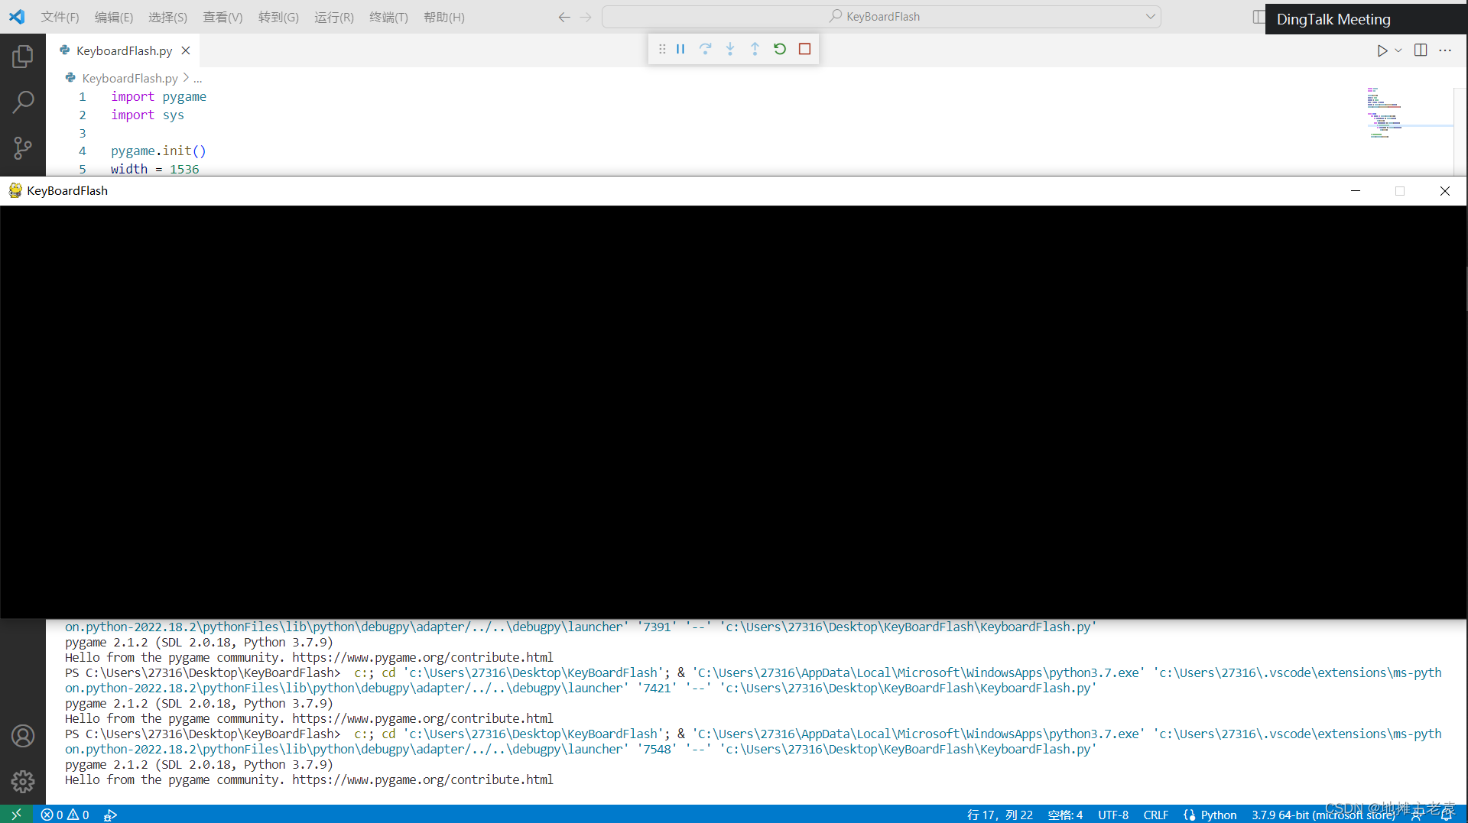Screen dimensions: 1468x823
Task: Click the black pygame canvas area
Action: [733, 411]
